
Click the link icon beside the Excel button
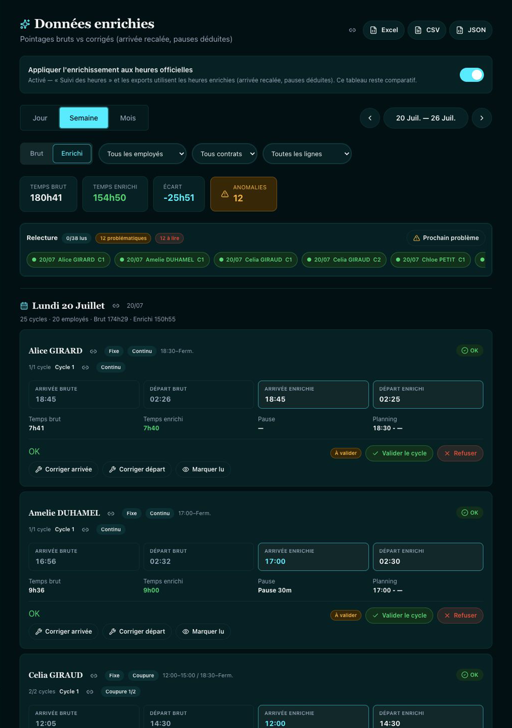(x=352, y=30)
